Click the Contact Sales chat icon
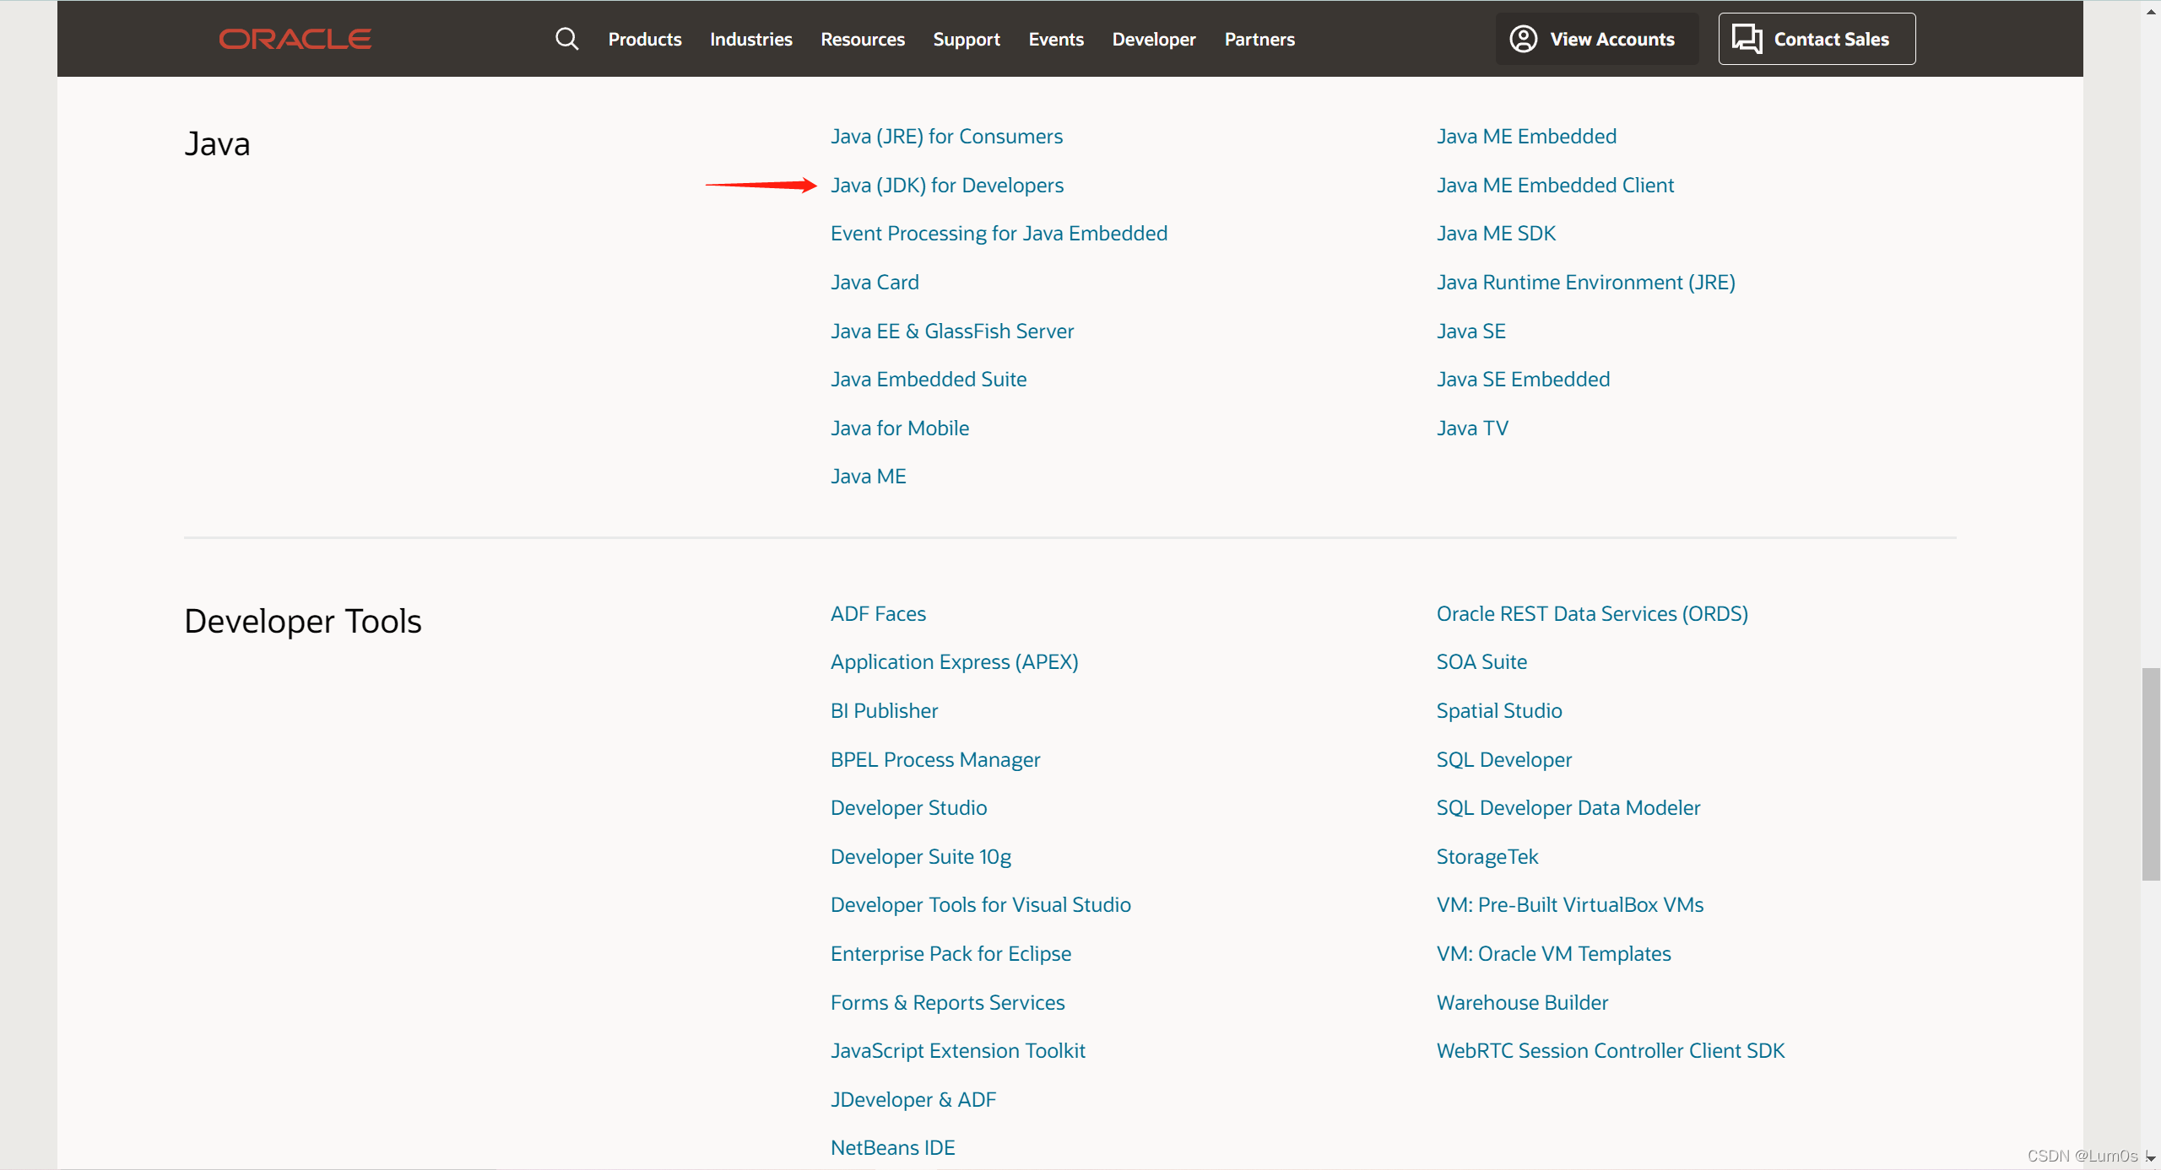Image resolution: width=2161 pixels, height=1170 pixels. [x=1747, y=39]
